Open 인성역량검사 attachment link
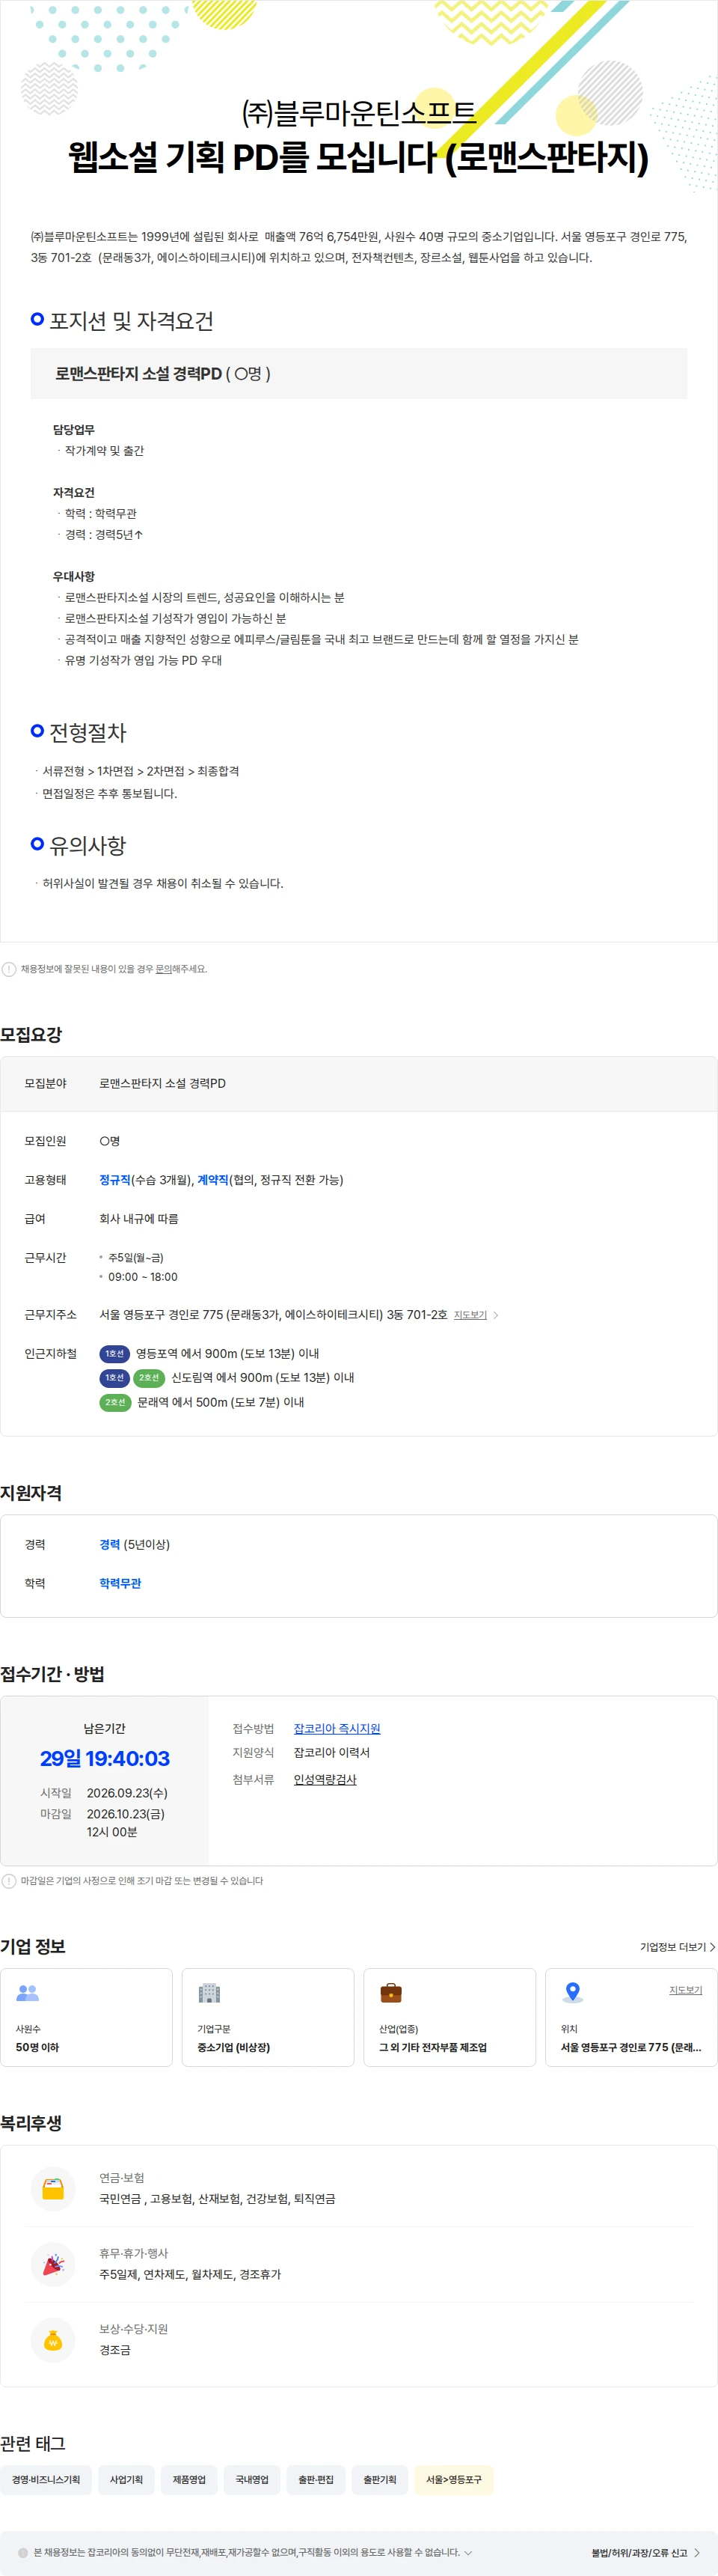The width and height of the screenshot is (718, 2576). (325, 1780)
